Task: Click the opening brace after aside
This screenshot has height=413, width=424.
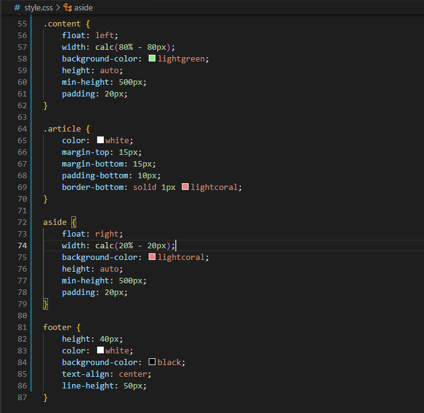Action: point(74,222)
